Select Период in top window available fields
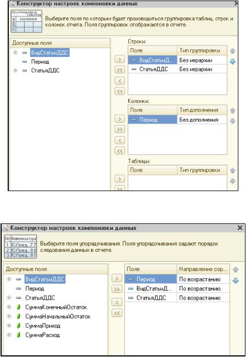The image size is (246, 357). (x=40, y=62)
